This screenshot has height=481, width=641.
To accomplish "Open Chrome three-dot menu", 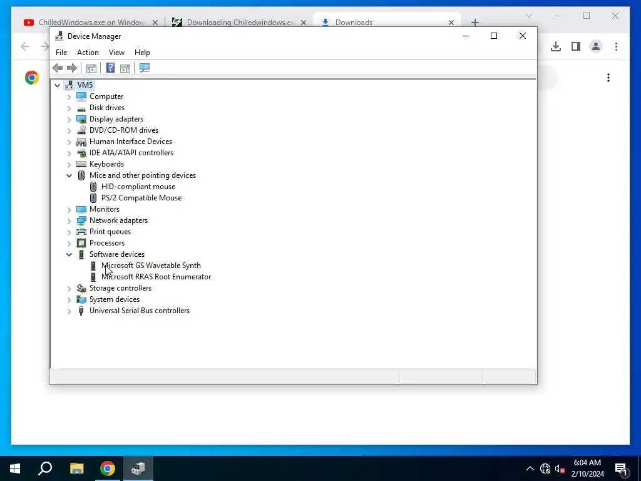I will click(616, 46).
